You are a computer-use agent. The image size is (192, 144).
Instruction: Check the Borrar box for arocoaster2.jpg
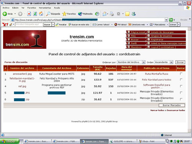point(181,74)
